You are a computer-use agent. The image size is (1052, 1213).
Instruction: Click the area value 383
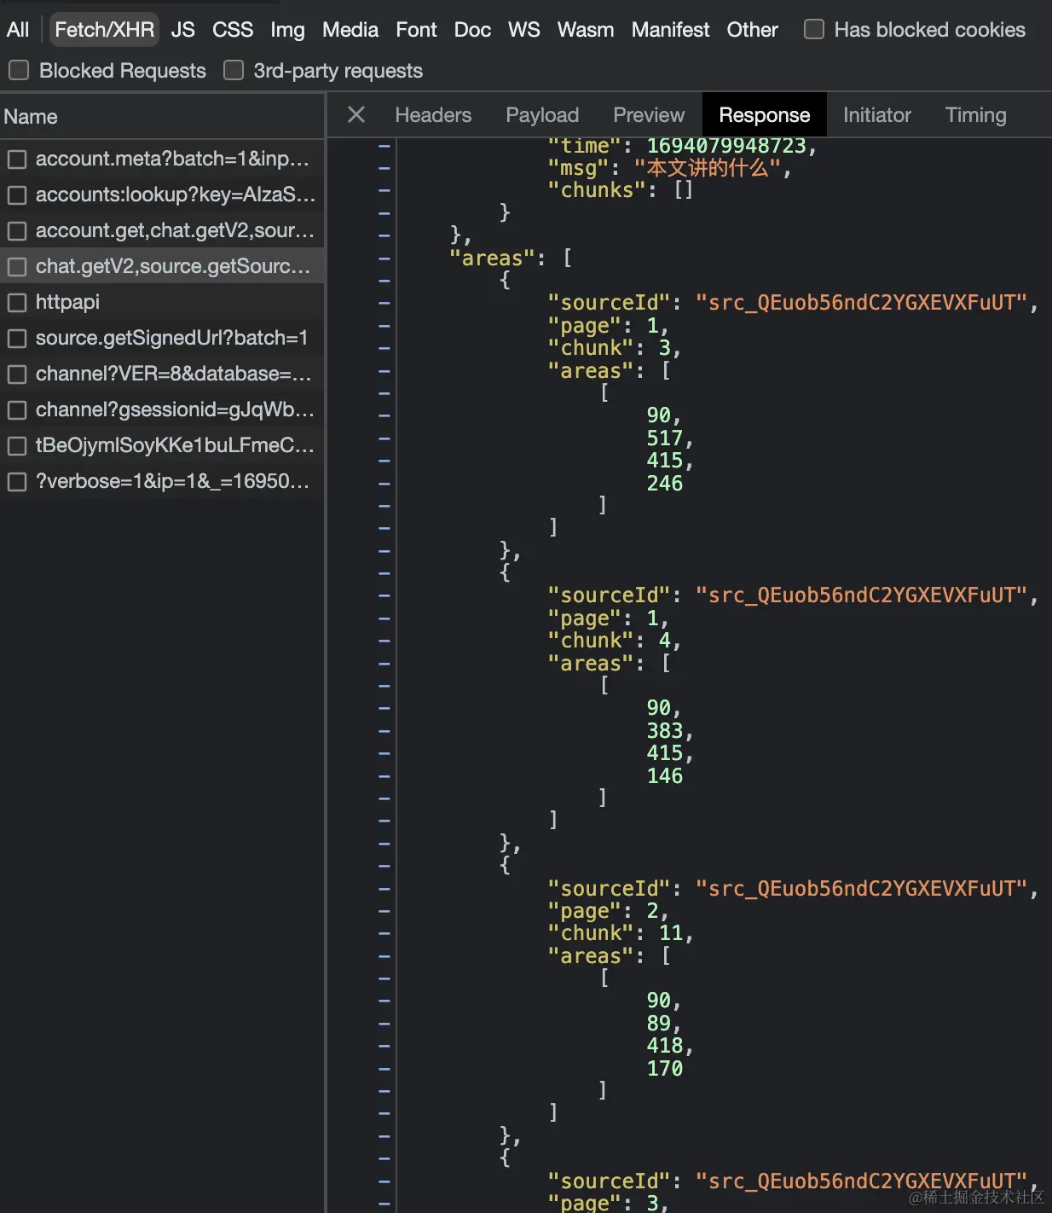pyautogui.click(x=665, y=731)
